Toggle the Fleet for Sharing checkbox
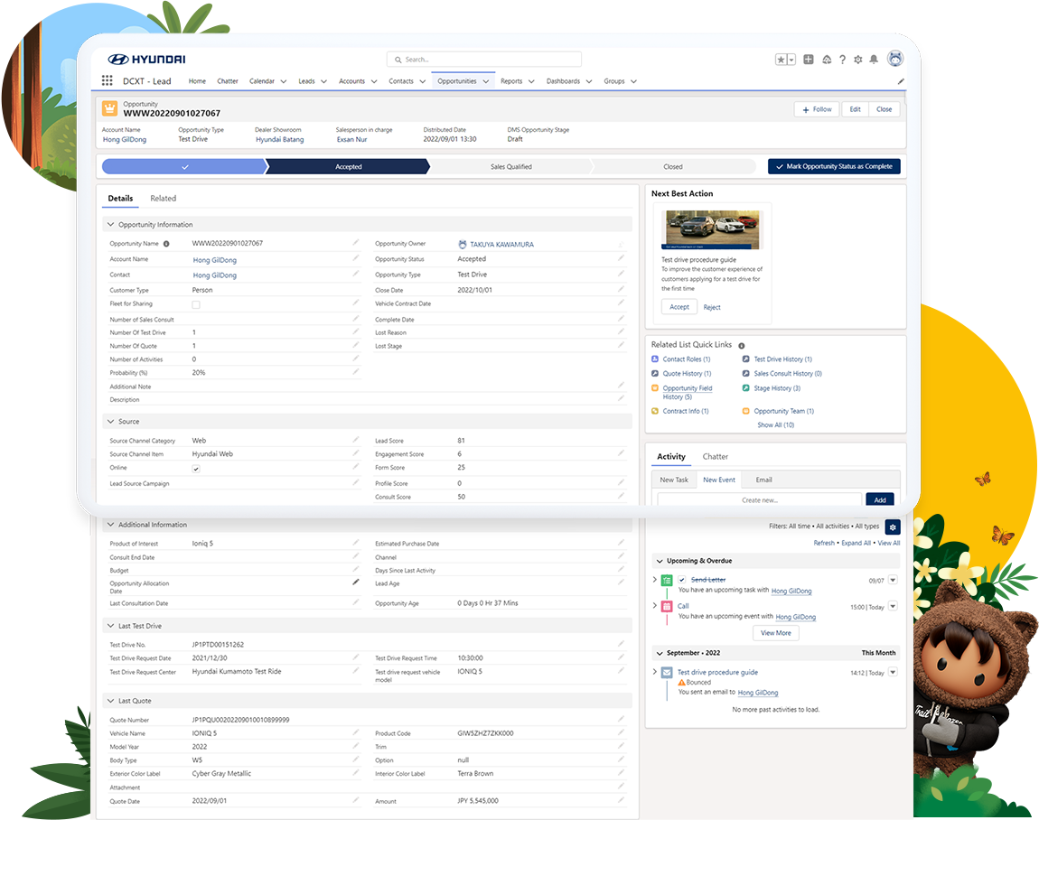Screen dimensions: 1039x876 pos(196,304)
